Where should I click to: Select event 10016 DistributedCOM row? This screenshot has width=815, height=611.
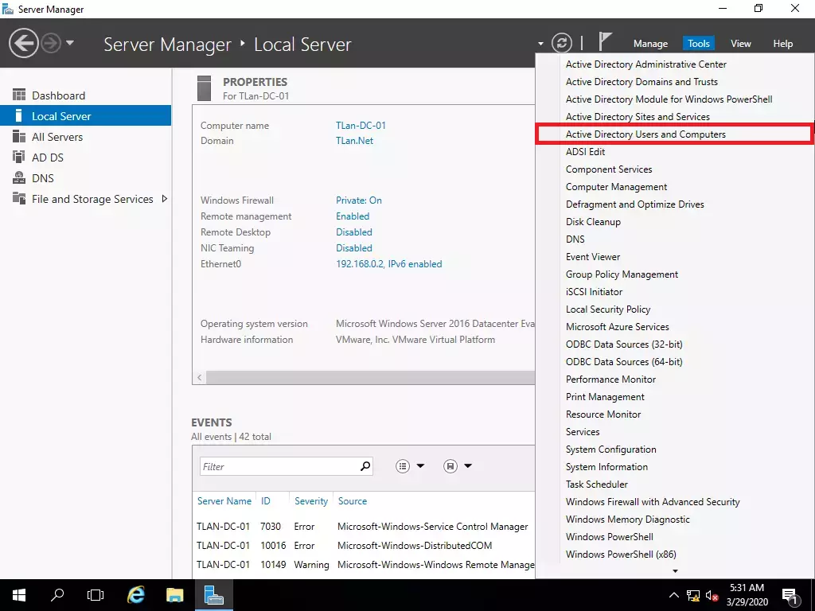coord(364,546)
